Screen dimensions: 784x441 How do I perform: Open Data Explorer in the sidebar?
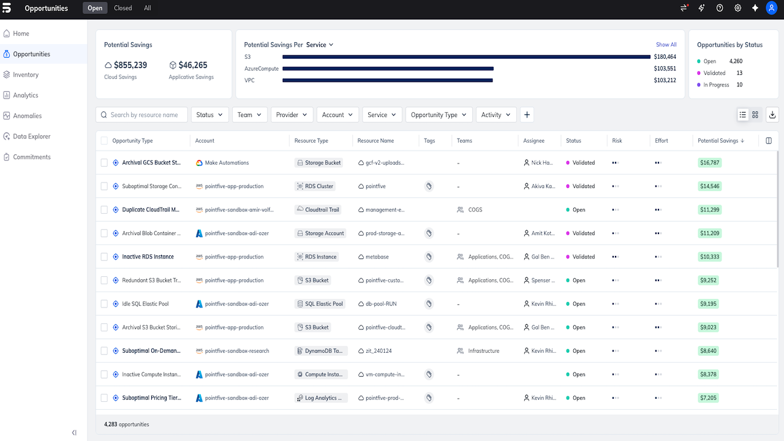coord(32,136)
